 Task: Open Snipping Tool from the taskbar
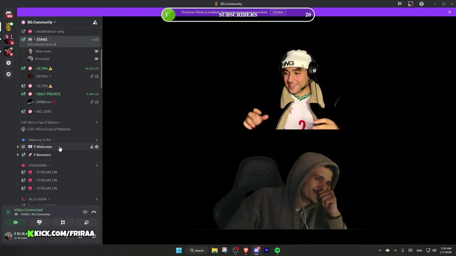[225, 250]
